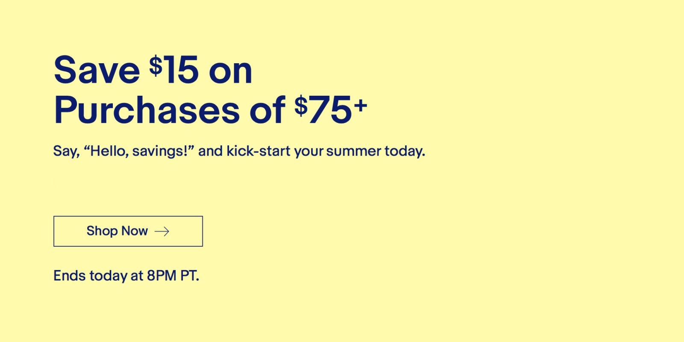684x342 pixels.
Task: Click the 'Ends today at 8PM PT.' notice
Action: point(126,276)
